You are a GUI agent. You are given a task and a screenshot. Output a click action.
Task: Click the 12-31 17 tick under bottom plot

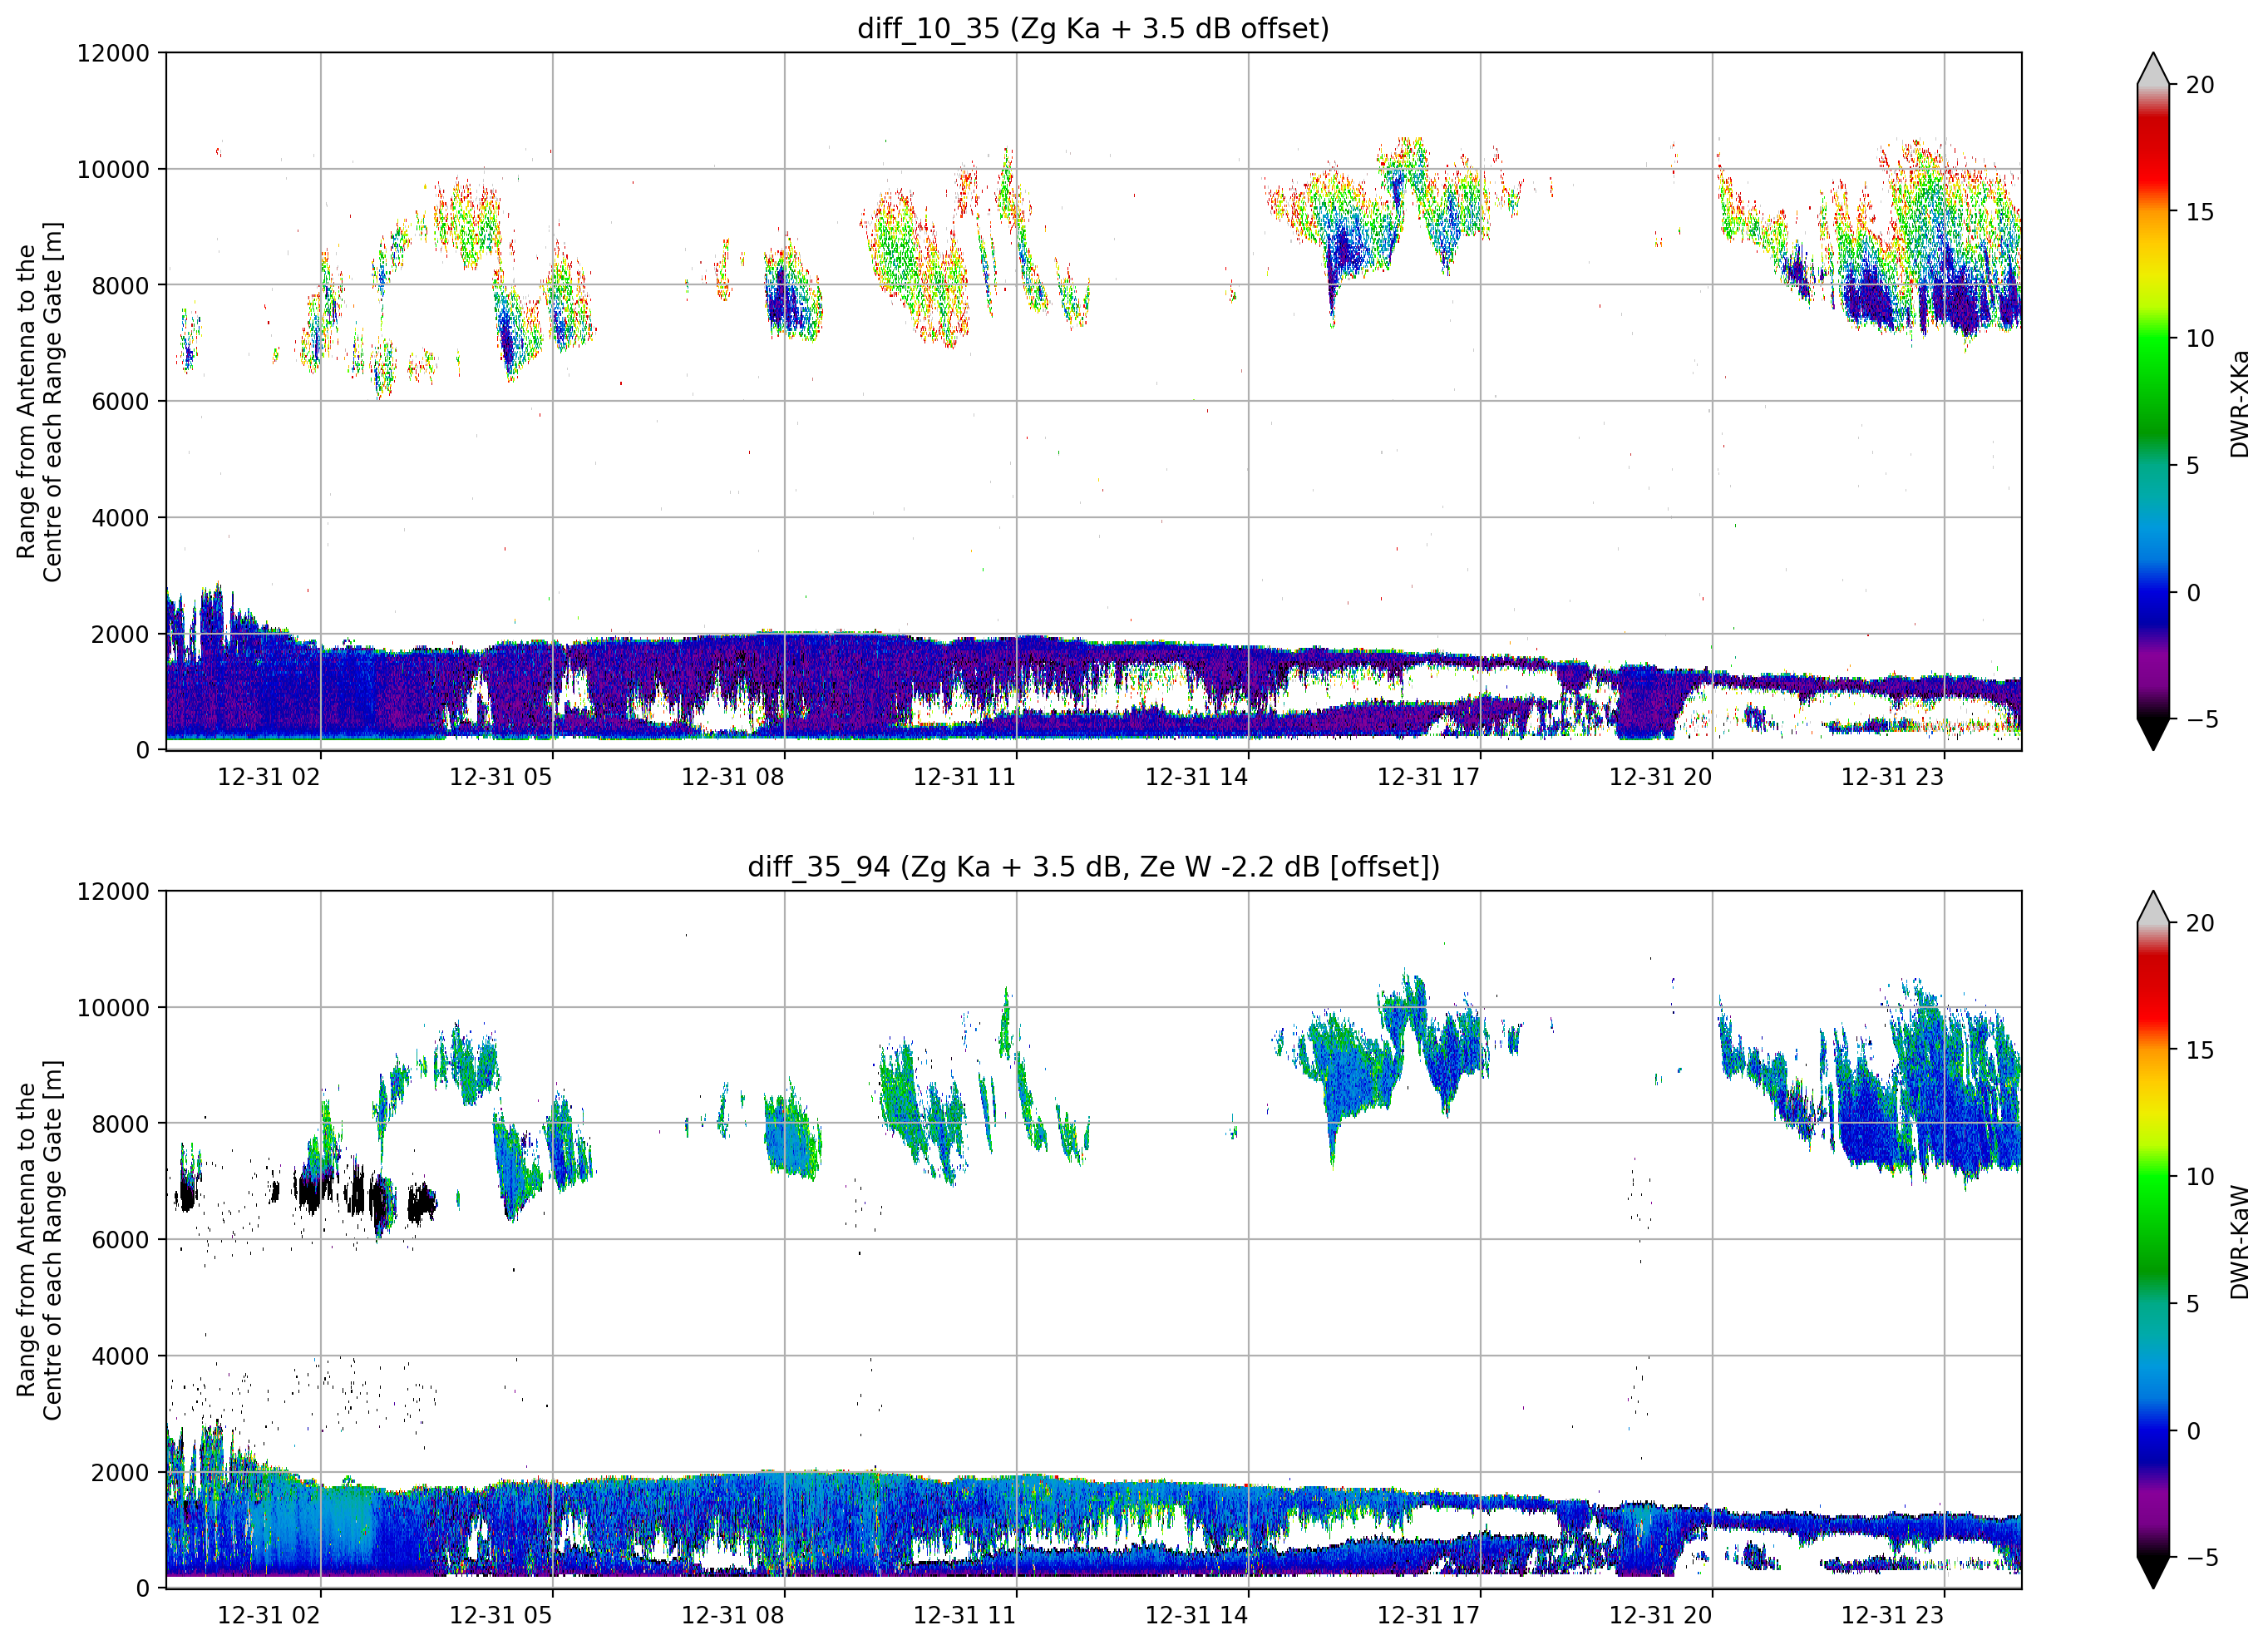click(1429, 1615)
